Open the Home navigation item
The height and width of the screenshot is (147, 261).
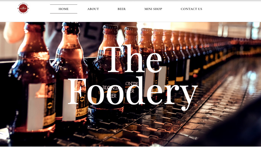pyautogui.click(x=64, y=9)
